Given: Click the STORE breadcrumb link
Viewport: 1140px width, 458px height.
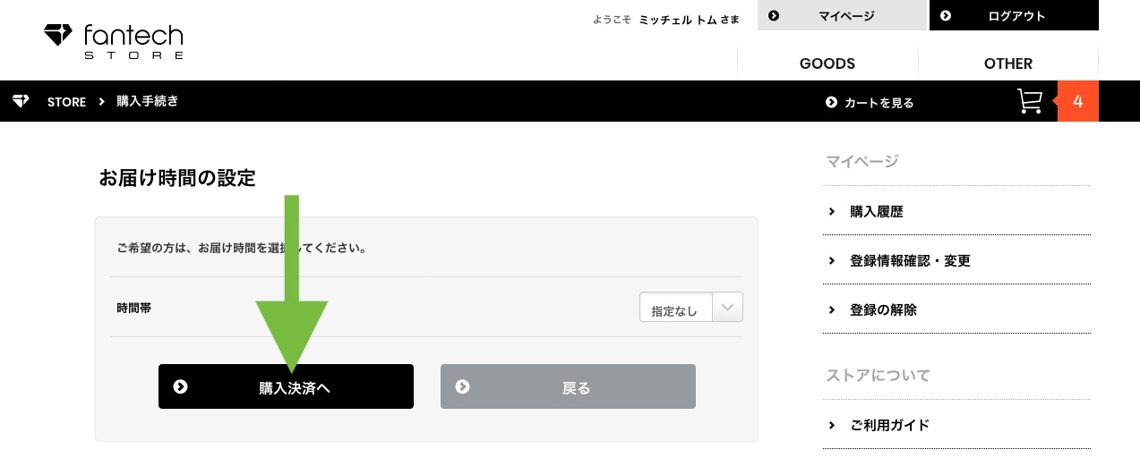Looking at the screenshot, I should point(66,102).
